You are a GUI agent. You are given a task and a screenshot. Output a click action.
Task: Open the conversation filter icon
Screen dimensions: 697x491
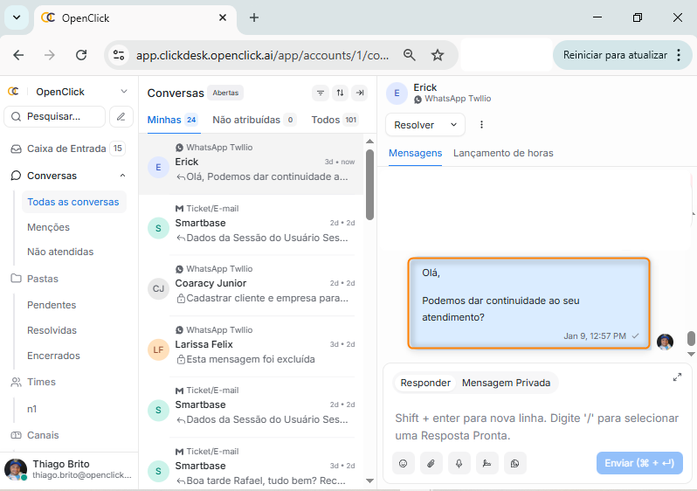pos(321,93)
